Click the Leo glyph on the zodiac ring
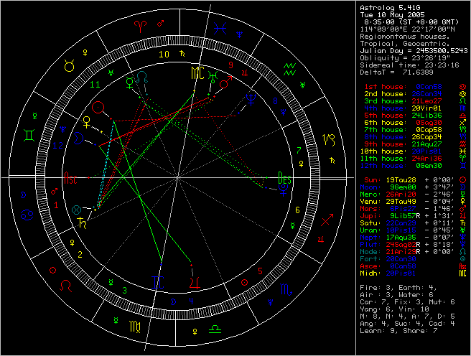 pyautogui.click(x=66, y=284)
